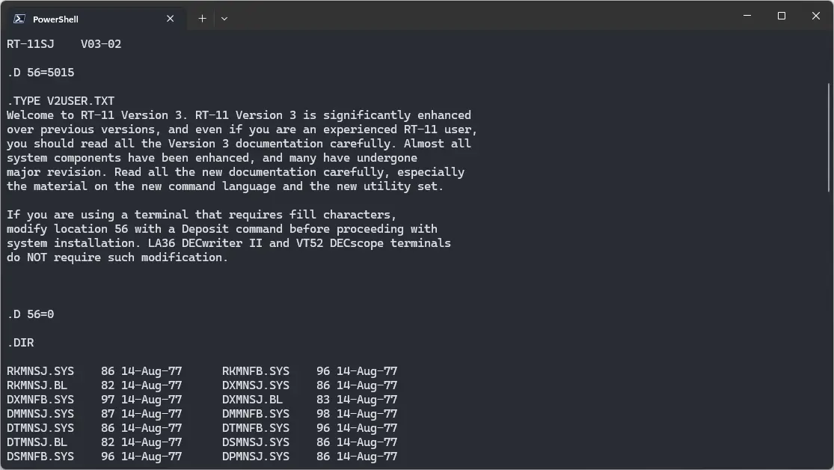Click the .D 56=5015 command
Screen dimensions: 834x470
[x=40, y=73]
